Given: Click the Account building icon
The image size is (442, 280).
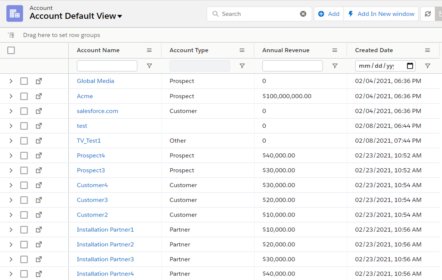Looking at the screenshot, I should tap(15, 14).
